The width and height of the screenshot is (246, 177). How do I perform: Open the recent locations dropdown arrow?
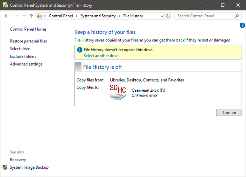tap(24, 16)
